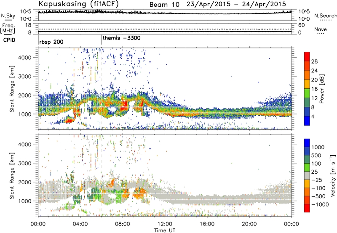Click the '28' tick on Power scale
The image size is (337, 233).
[314, 61]
